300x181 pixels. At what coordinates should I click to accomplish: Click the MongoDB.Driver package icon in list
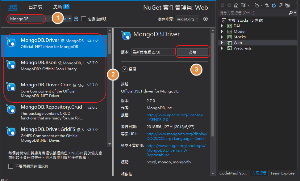[11, 43]
